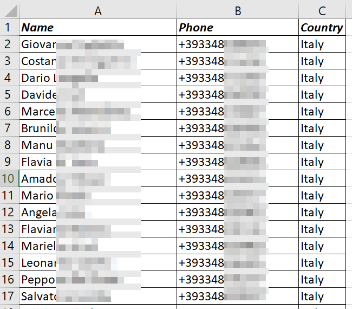Select the Country header cell
This screenshot has height=309, width=352.
[322, 28]
